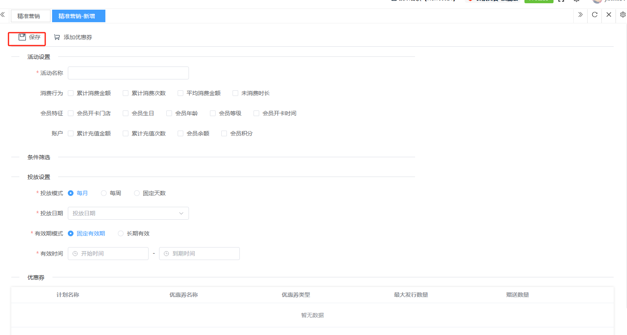Select the 固定天数 radio option
627x335 pixels.
click(x=137, y=193)
